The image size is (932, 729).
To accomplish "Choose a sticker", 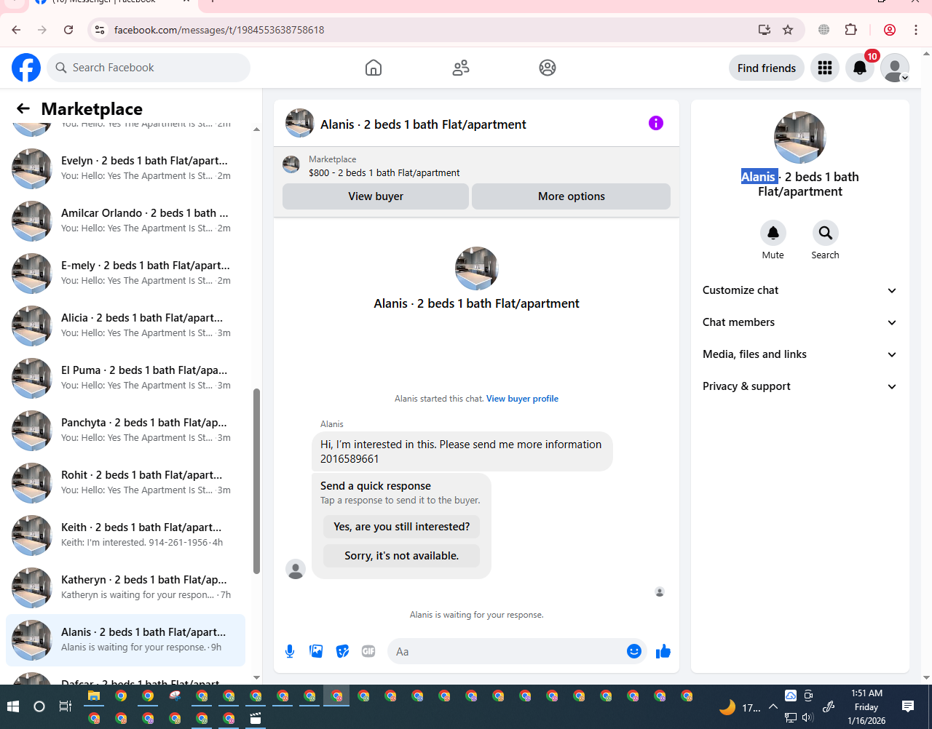I will point(342,651).
